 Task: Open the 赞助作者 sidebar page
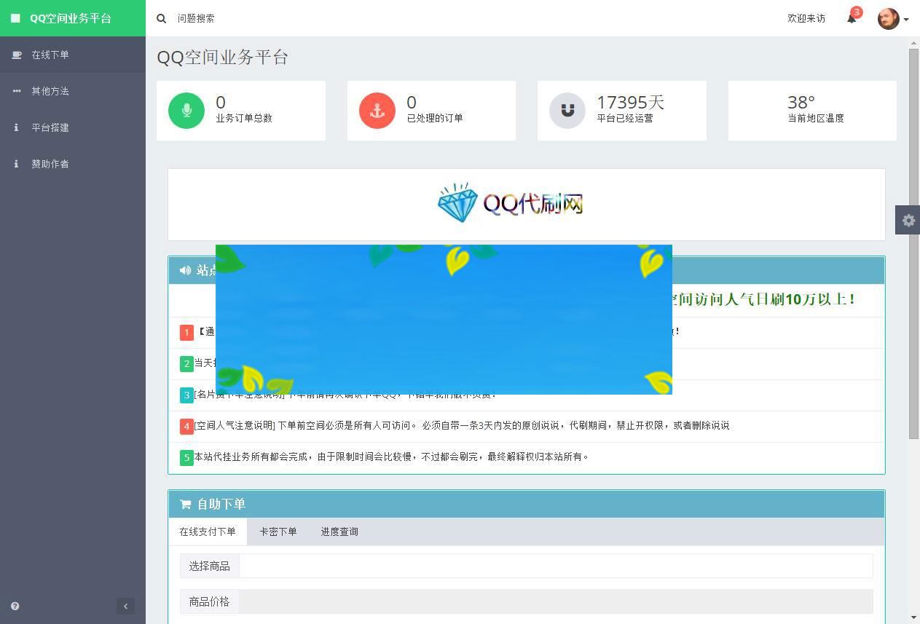pos(49,164)
